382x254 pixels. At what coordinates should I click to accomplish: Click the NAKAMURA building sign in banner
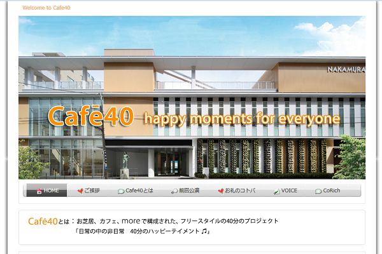[346, 69]
